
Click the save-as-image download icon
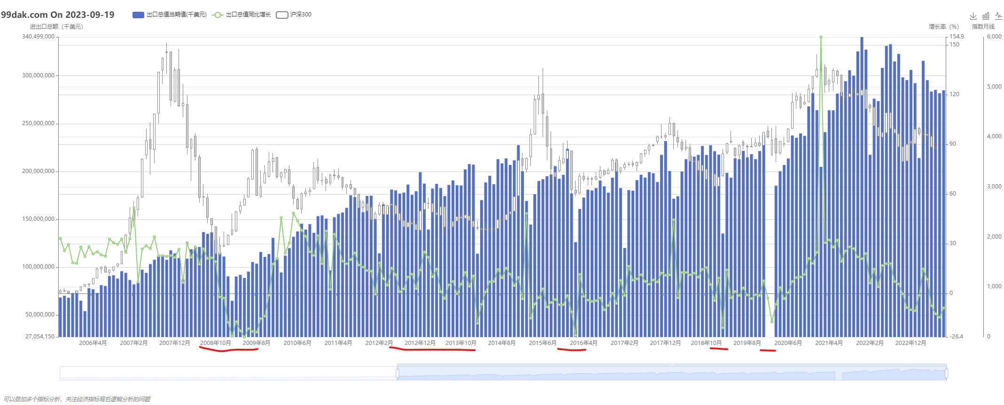[973, 16]
